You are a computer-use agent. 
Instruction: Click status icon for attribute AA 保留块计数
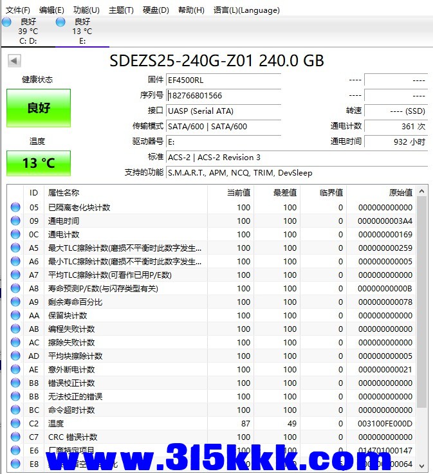click(x=15, y=315)
